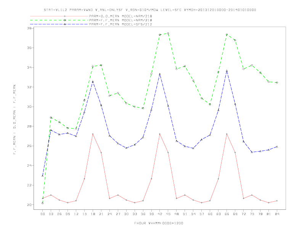The width and height of the screenshot is (302, 233).
Task: Click the x-axis tick label 78
Action: 260,214
